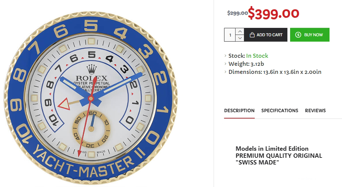The height and width of the screenshot is (187, 342).
Task: Decrease quantity with the down arrow
Action: [240, 38]
